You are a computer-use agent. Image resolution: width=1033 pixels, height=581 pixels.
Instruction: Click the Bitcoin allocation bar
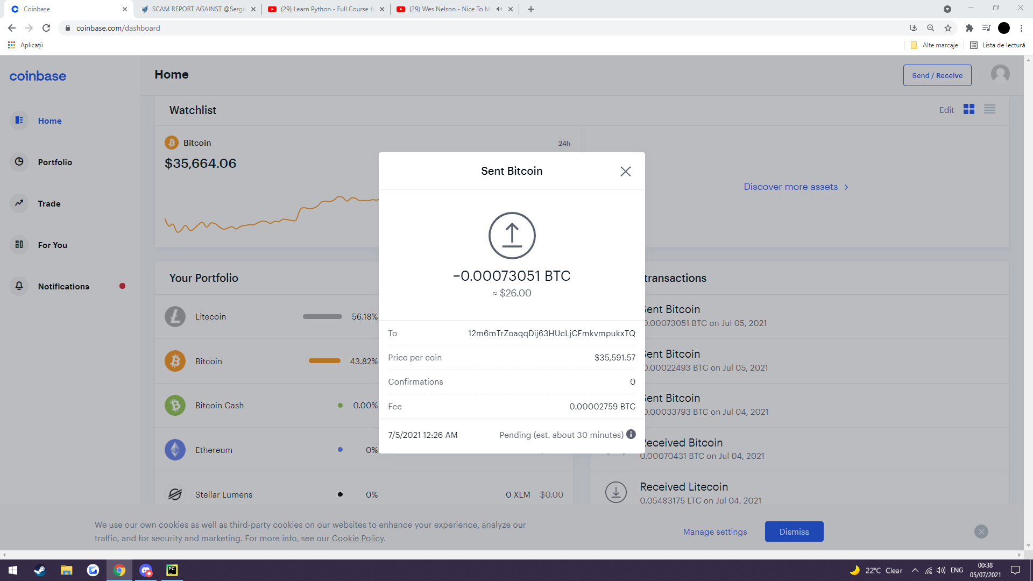[x=324, y=361]
